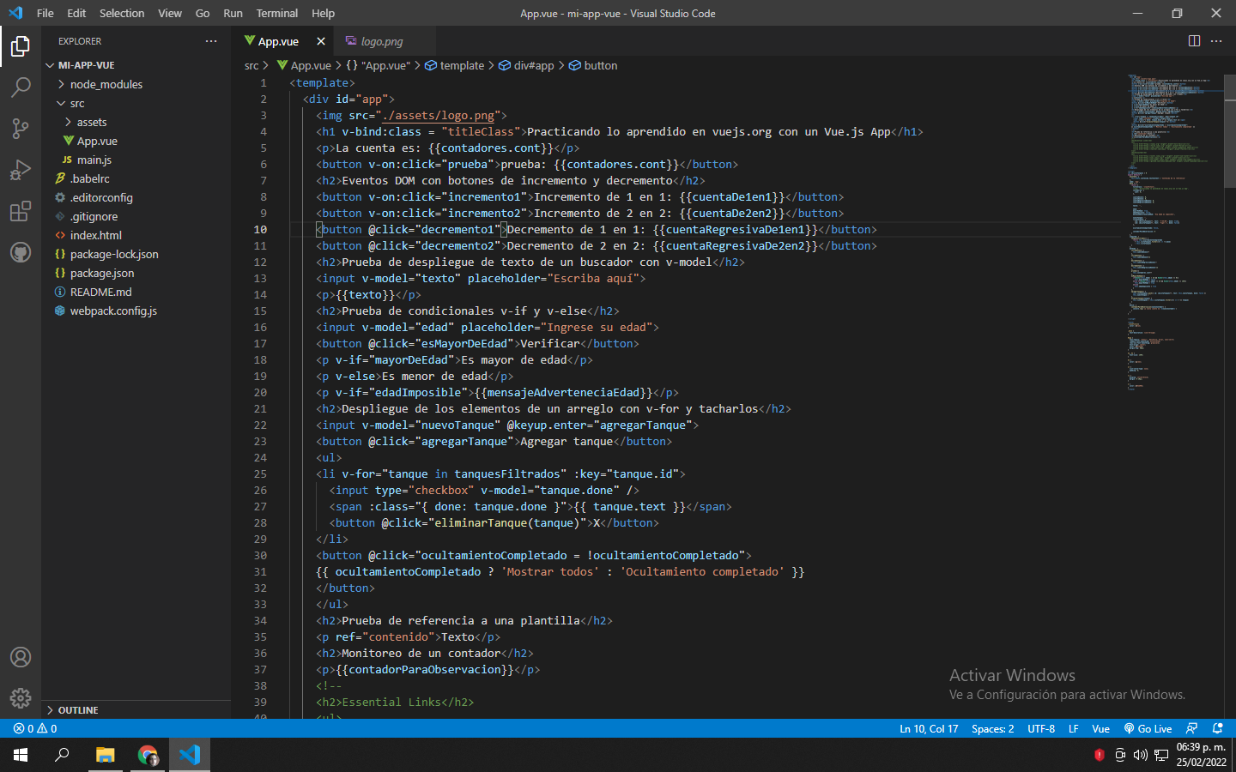Viewport: 1236px width, 772px height.
Task: Change language mode via Vue status
Action: [x=1100, y=728]
